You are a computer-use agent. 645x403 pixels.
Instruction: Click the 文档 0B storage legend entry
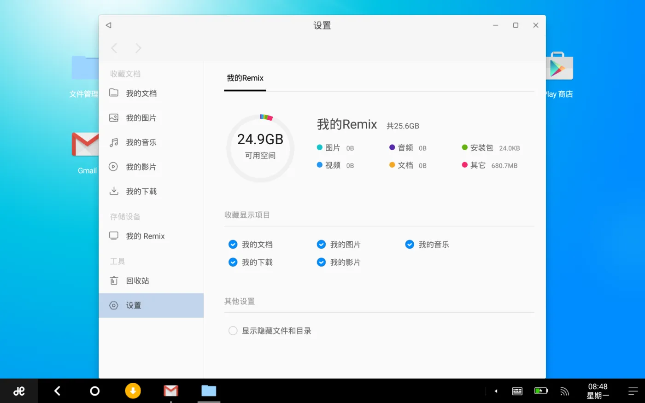point(408,165)
